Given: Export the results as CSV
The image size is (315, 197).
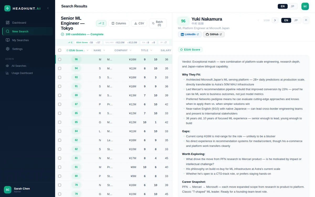Looking at the screenshot, I should (139, 23).
